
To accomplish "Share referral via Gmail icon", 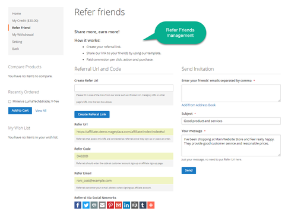I will pyautogui.click(x=118, y=205).
